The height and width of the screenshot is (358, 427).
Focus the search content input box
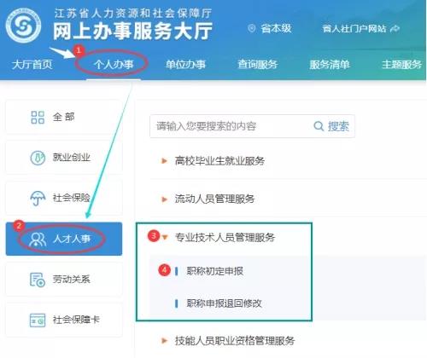tap(231, 126)
